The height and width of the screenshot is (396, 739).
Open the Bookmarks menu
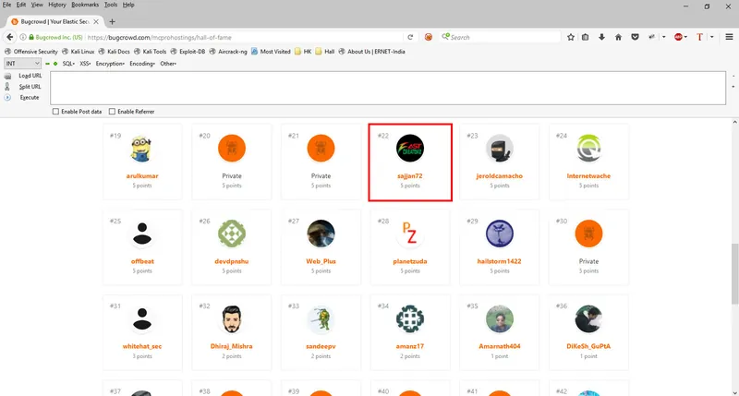tap(85, 5)
